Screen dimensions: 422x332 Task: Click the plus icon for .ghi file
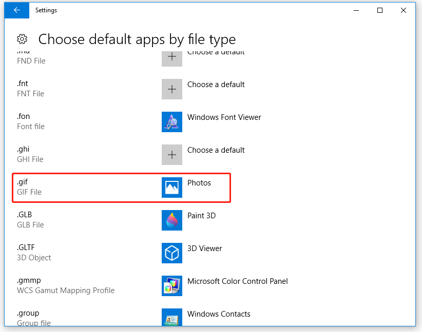coord(171,155)
